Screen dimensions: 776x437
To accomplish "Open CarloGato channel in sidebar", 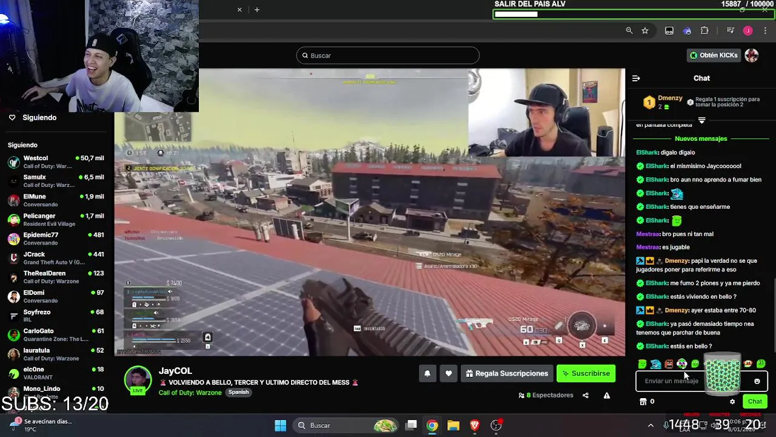I will point(56,335).
